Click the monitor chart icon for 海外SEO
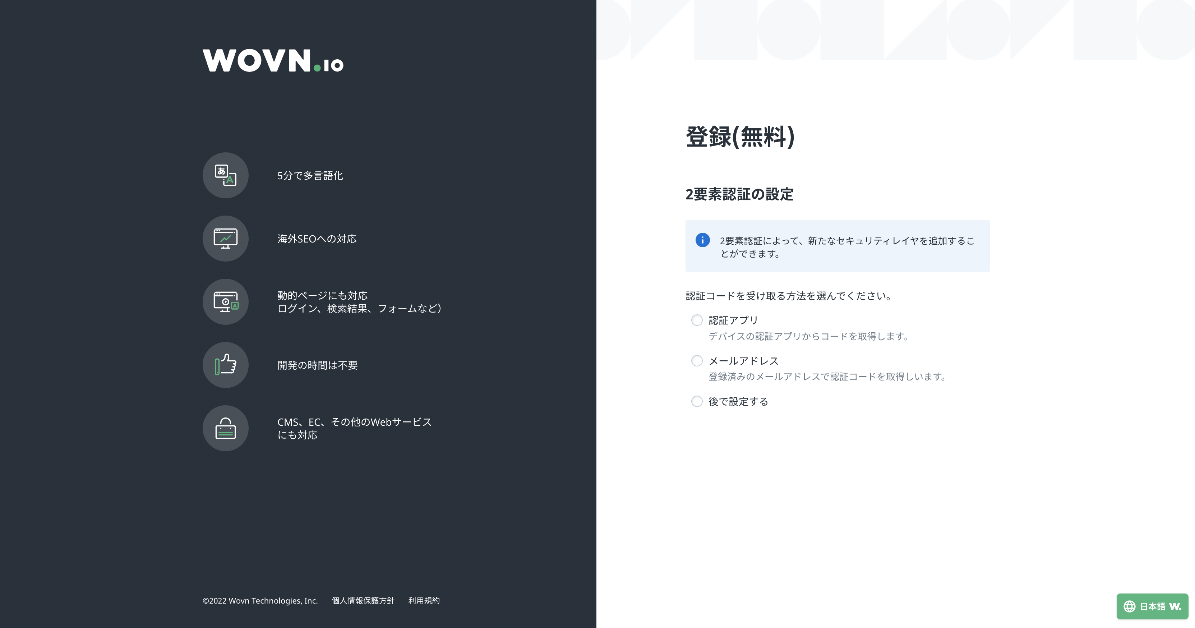Viewport: 1195px width, 628px height. point(225,239)
